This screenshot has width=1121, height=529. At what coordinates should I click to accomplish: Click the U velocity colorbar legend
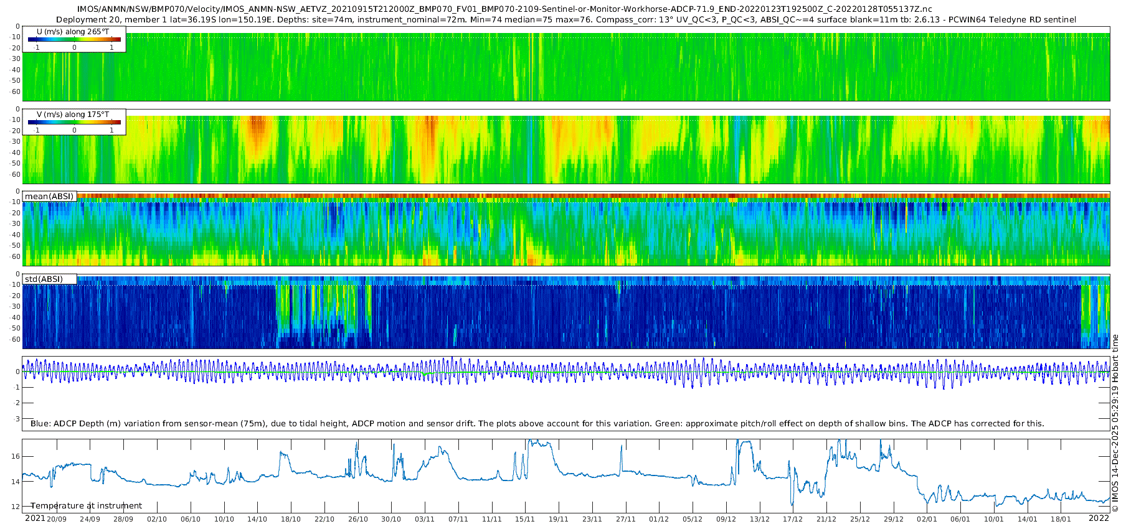pos(74,39)
